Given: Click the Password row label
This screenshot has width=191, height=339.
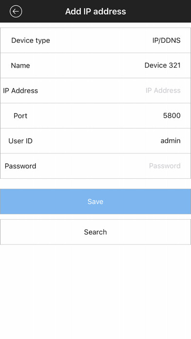Looking at the screenshot, I should click(x=20, y=166).
